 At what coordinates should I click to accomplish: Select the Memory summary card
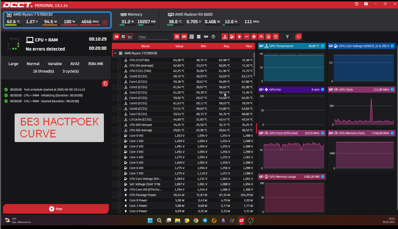[137, 20]
